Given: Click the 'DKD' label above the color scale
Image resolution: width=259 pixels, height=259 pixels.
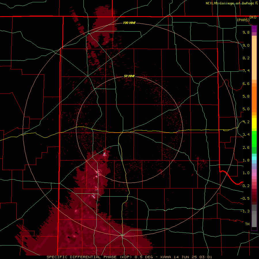Looking at the screenshot, I should [x=253, y=17].
